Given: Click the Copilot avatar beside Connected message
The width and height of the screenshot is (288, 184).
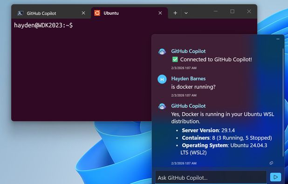Looking at the screenshot, I should click(x=162, y=52).
